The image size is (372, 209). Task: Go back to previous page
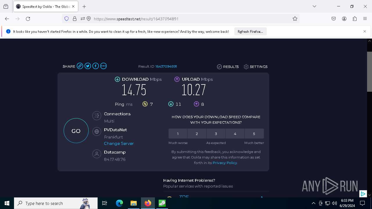pos(7,19)
